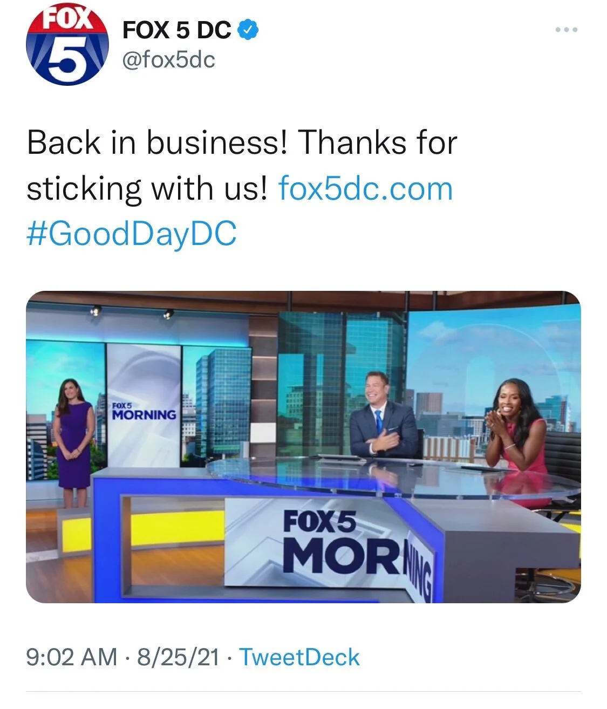
Task: Click the blue verified badge
Action: tap(248, 31)
